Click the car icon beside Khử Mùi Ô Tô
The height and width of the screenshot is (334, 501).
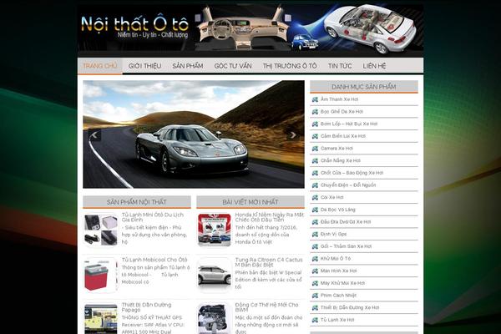[x=315, y=259]
